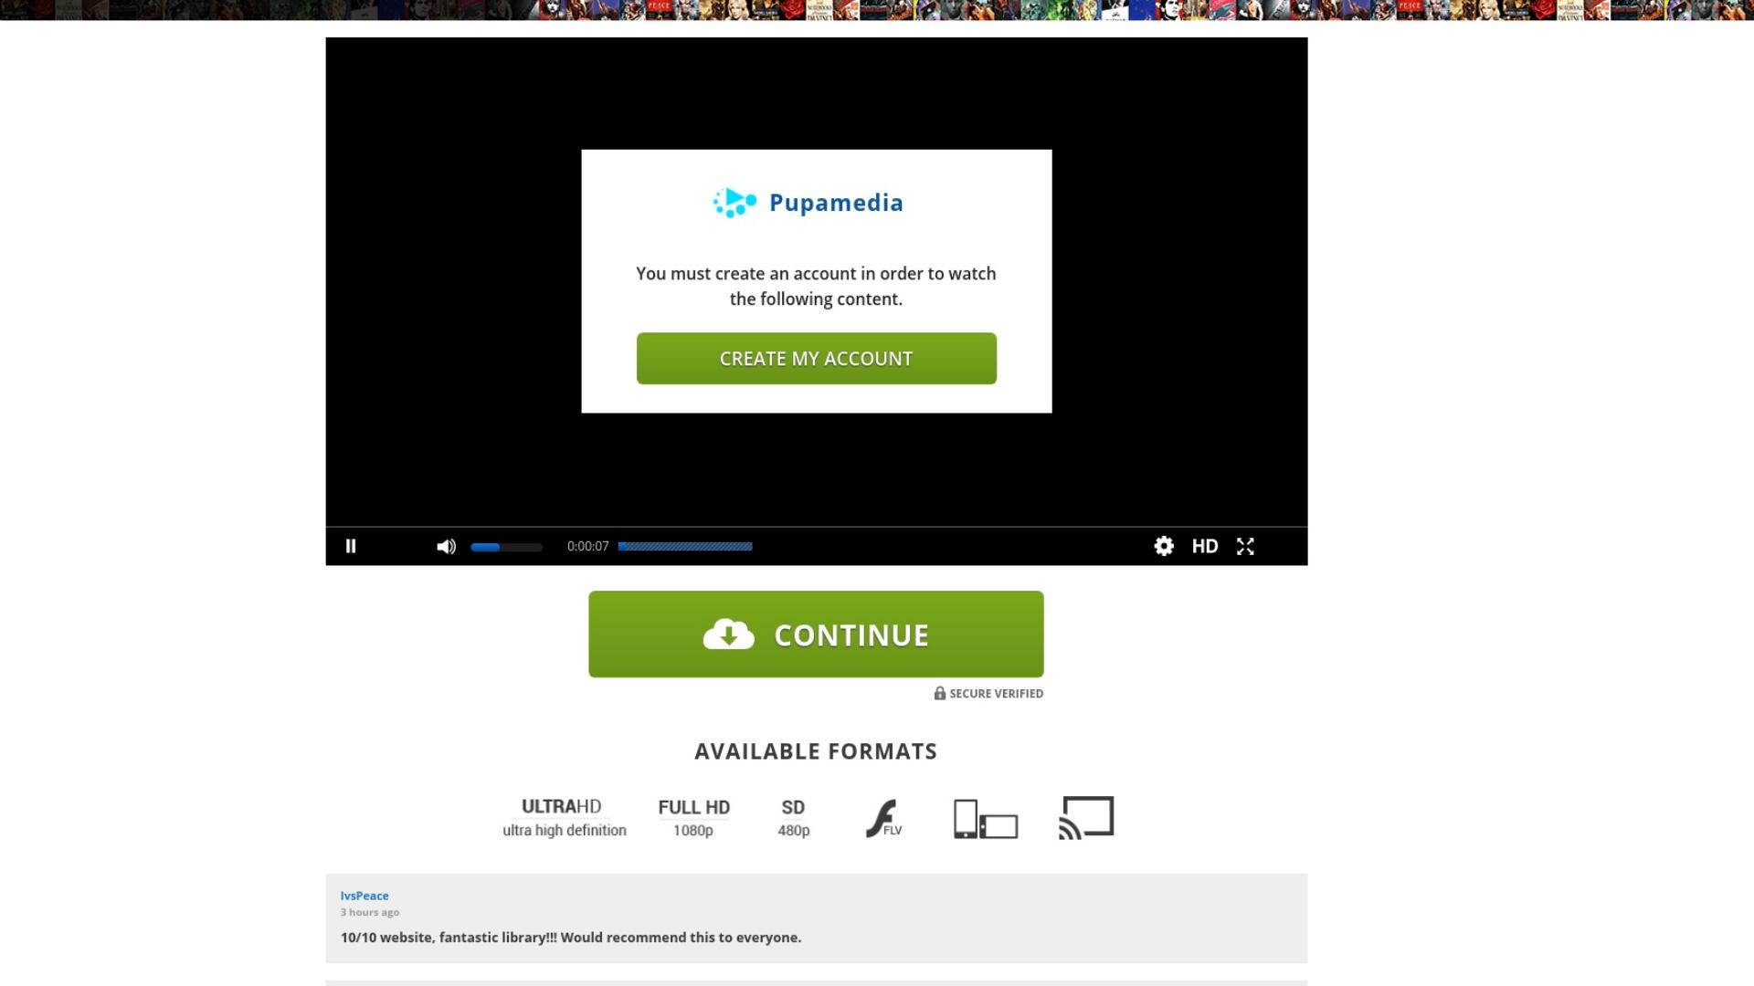Viewport: 1754px width, 986px height.
Task: Click the SECURE VERIFIED lock icon
Action: click(x=940, y=693)
